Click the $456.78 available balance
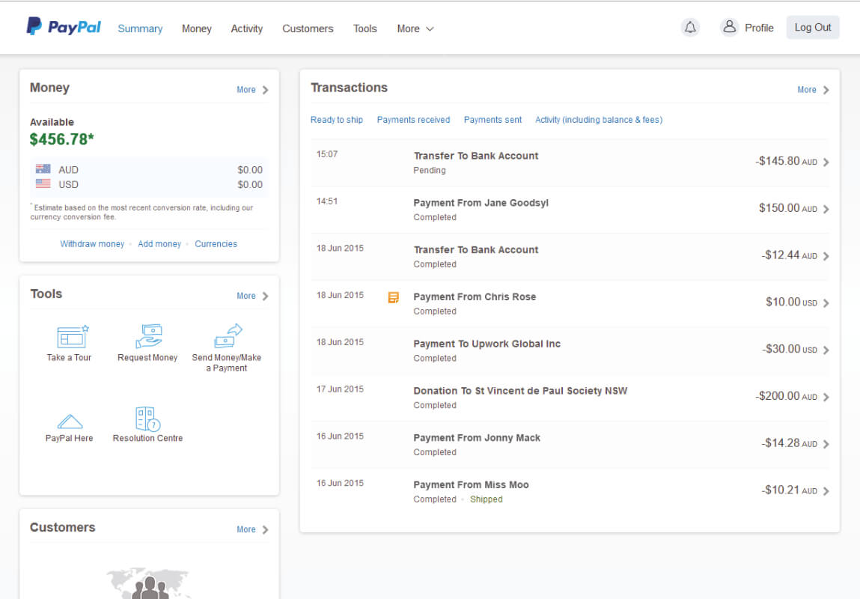This screenshot has height=599, width=860. point(62,139)
